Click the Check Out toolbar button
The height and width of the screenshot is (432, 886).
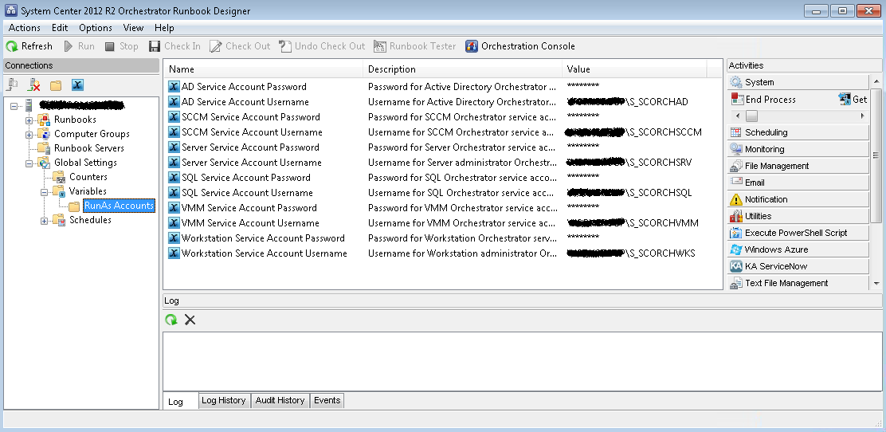[240, 46]
